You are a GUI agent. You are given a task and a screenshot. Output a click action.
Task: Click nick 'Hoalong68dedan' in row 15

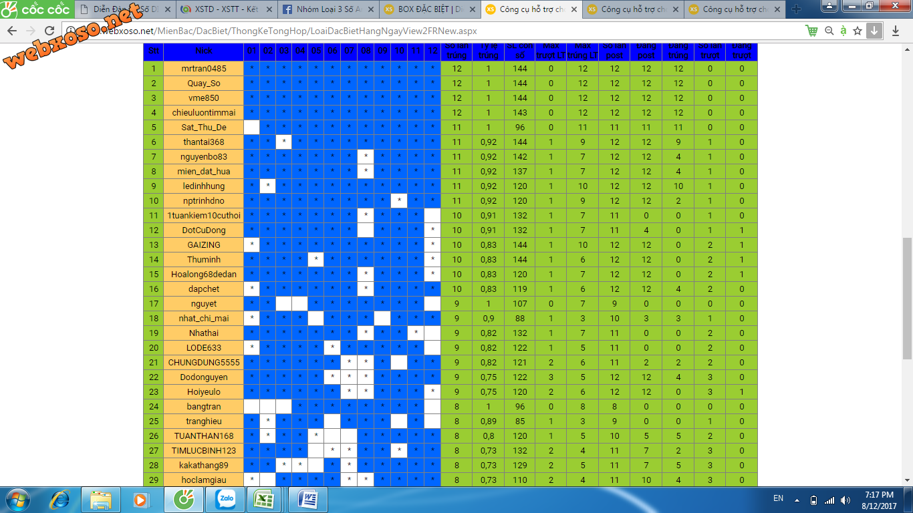(x=204, y=274)
